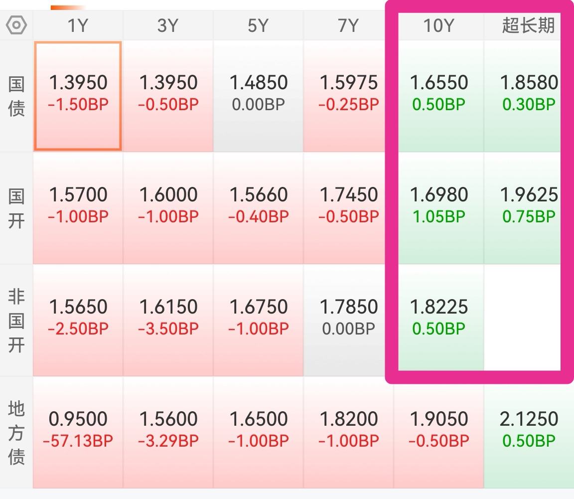Click the 非国开 3Y 1.6150 cell

click(x=168, y=320)
